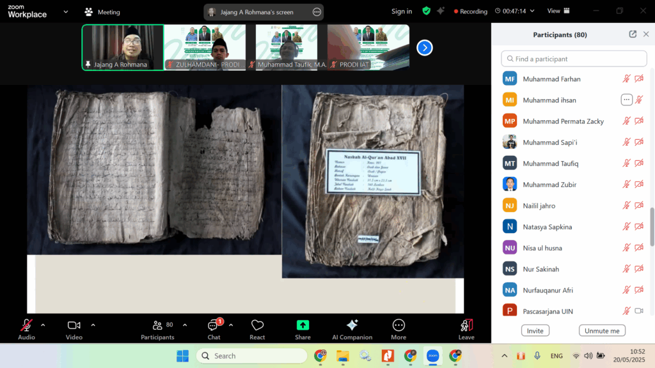Expand audio options caret next to Audio

(x=43, y=325)
